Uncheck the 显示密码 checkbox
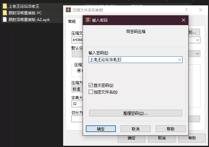The image size is (209, 147). 91,85
